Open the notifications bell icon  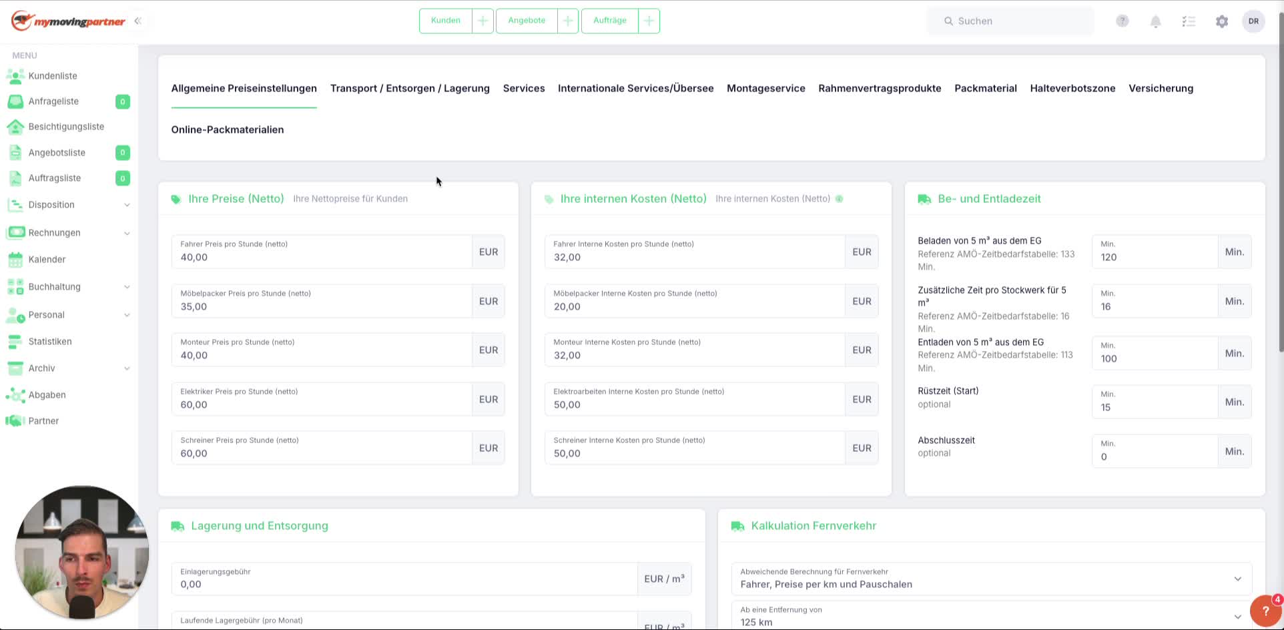(1156, 21)
